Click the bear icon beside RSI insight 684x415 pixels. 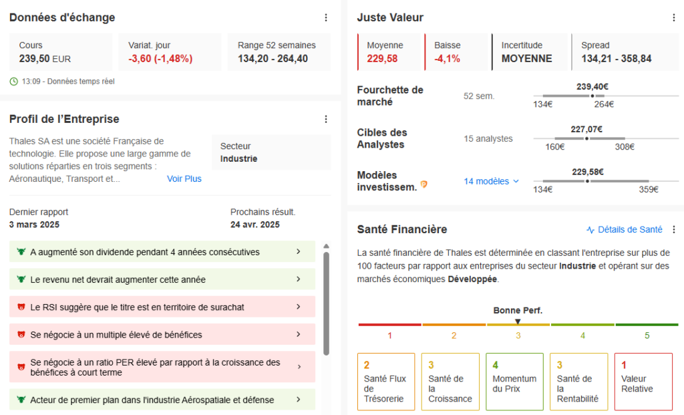pyautogui.click(x=21, y=307)
